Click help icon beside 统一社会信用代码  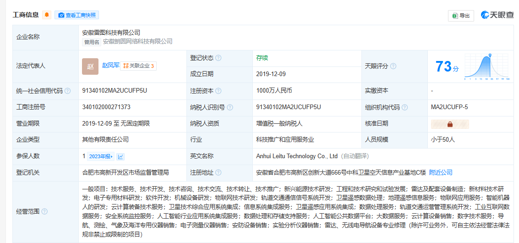68,91
